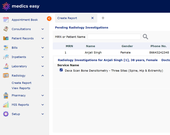Click the Laboratory microscope icon
170x135 pixels.
(6, 66)
